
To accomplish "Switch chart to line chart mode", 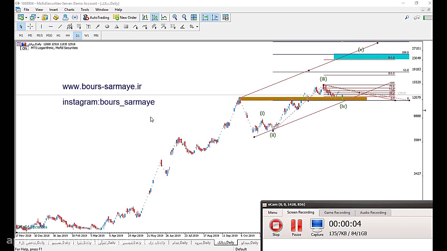I will pyautogui.click(x=164, y=17).
